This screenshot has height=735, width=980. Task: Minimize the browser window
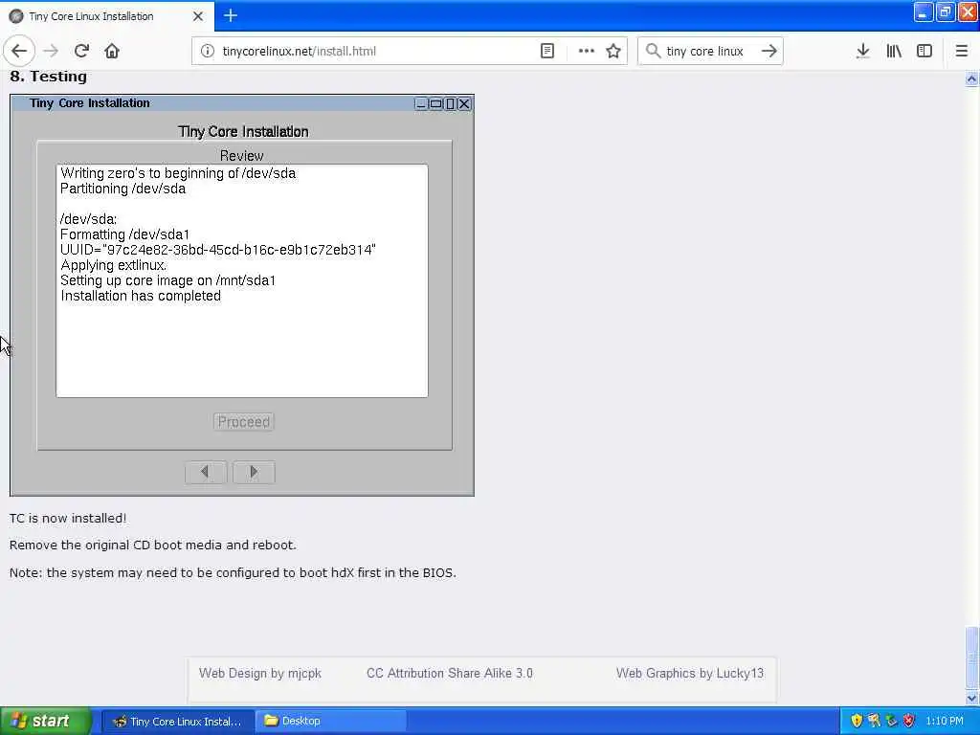(923, 11)
